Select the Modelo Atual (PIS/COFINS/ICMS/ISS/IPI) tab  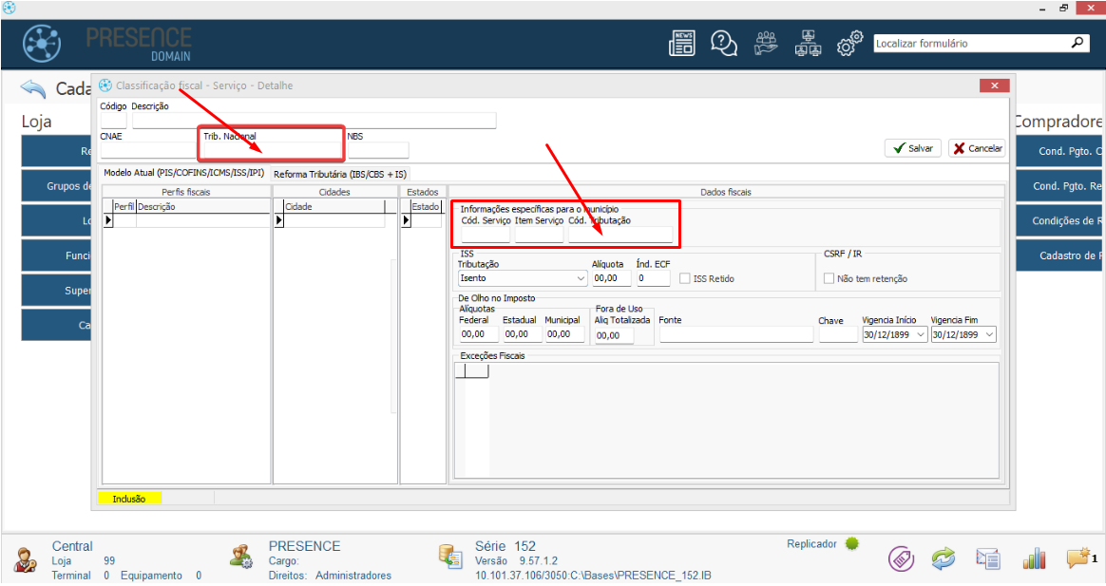pyautogui.click(x=183, y=174)
